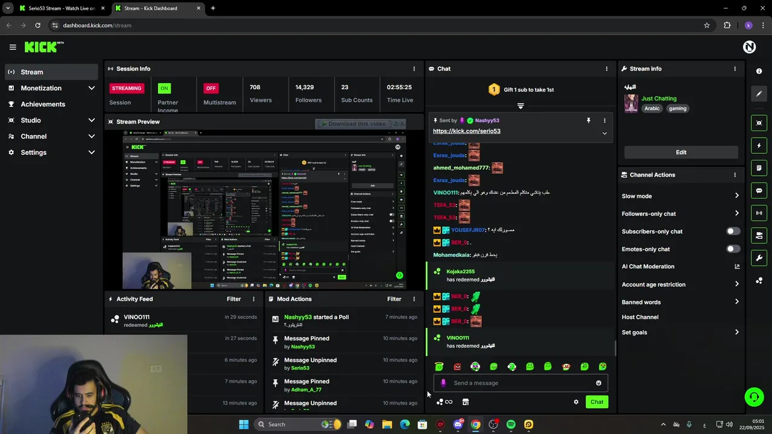Open the profile avatar at top right

click(749, 47)
